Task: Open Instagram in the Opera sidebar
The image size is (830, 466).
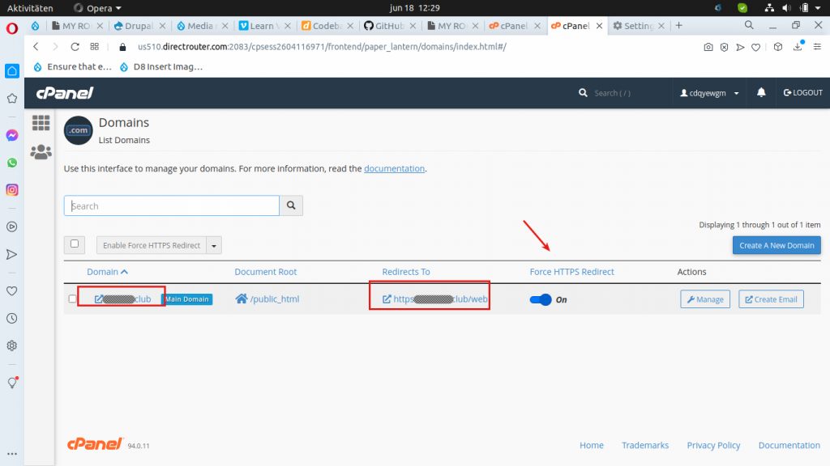Action: [12, 190]
